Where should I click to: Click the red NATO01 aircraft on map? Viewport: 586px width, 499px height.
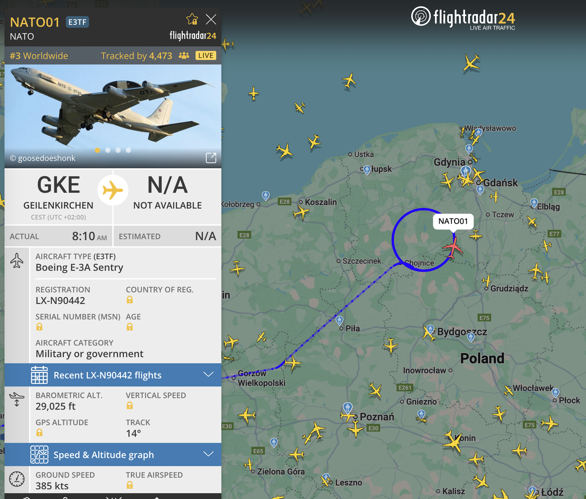click(x=453, y=248)
